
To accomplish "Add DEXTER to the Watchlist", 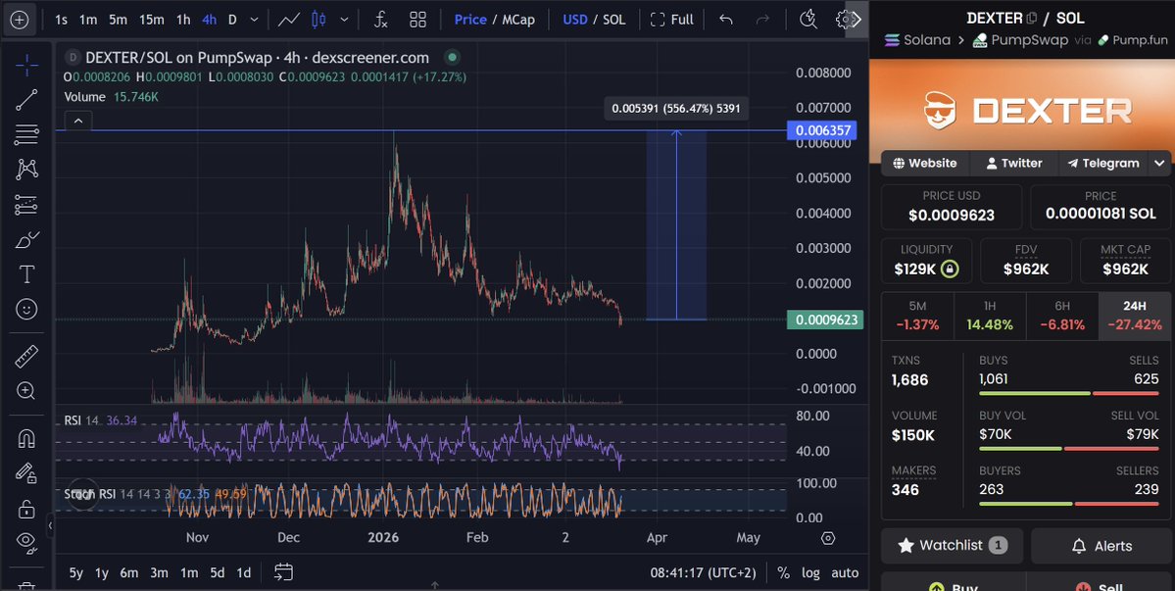I will tap(952, 545).
